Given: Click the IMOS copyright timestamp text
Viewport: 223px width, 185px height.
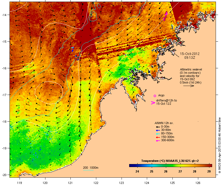Looking at the screenshot, I should click(219, 145).
